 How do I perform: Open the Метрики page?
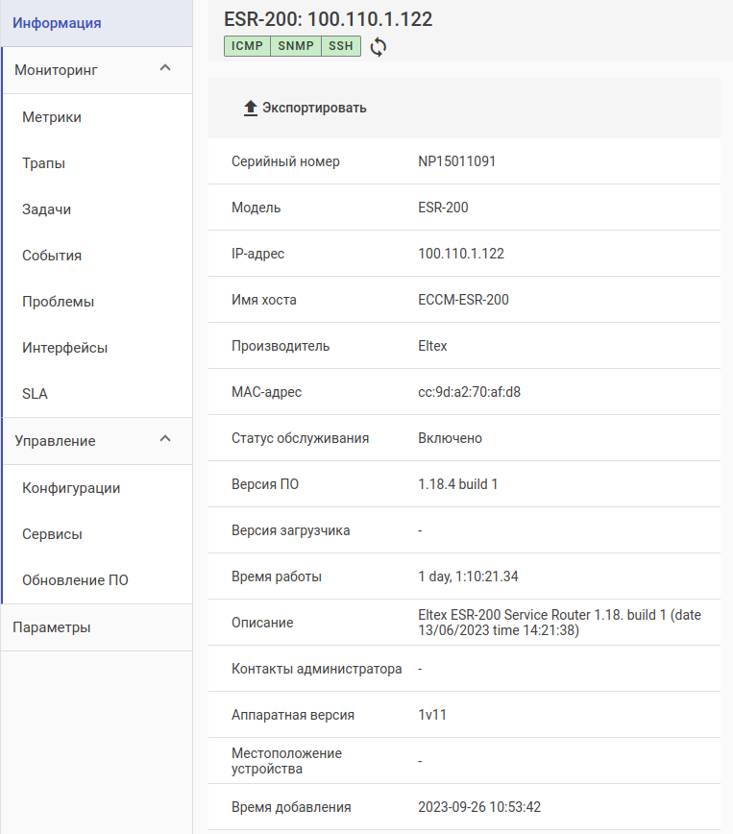point(52,117)
